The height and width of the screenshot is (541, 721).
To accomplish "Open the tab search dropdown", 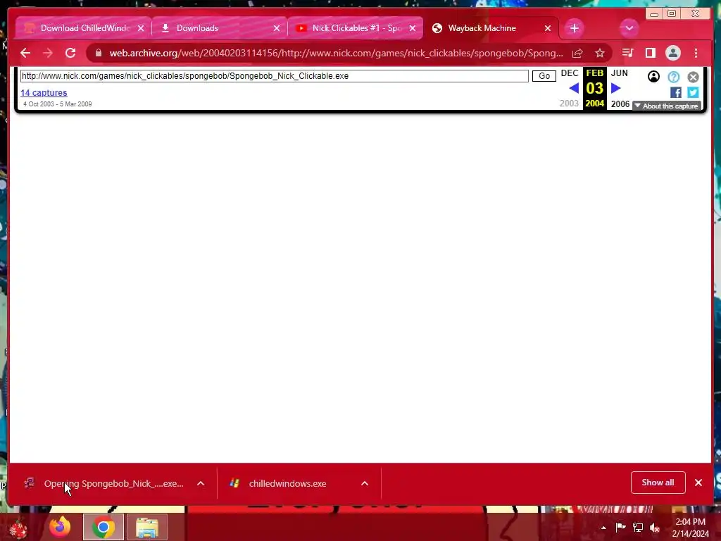I will point(629,28).
